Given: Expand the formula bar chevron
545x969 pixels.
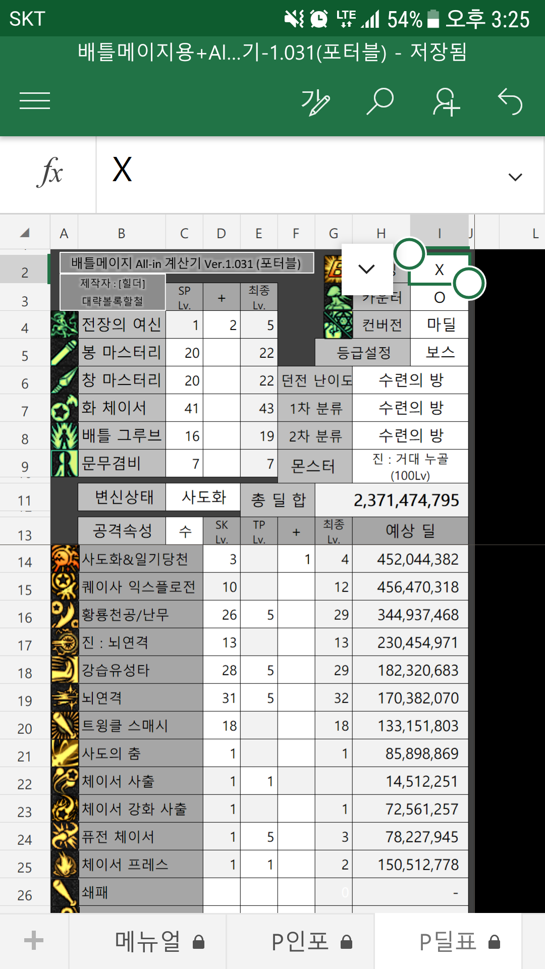Looking at the screenshot, I should pos(515,177).
